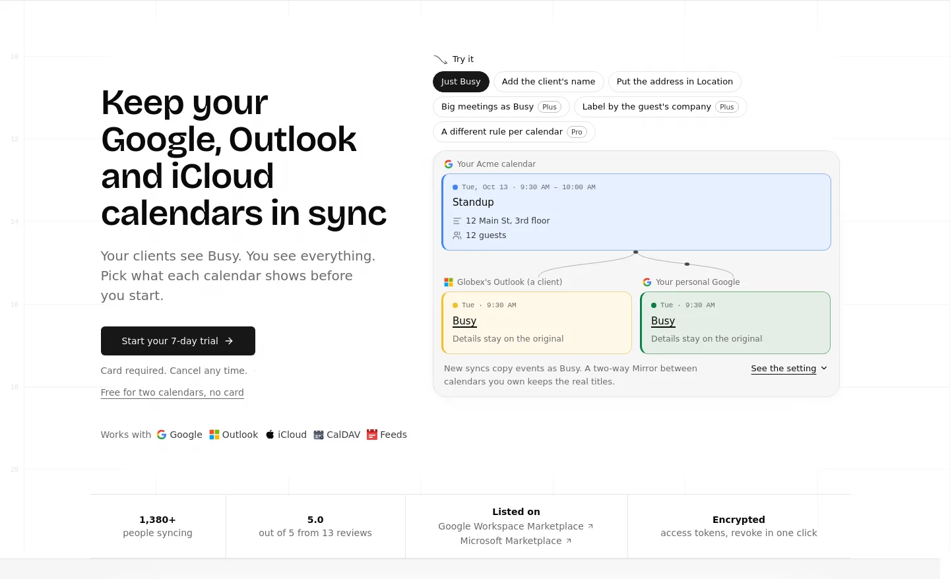The width and height of the screenshot is (950, 579).
Task: Click the CalDAV calendar icon
Action: click(319, 435)
